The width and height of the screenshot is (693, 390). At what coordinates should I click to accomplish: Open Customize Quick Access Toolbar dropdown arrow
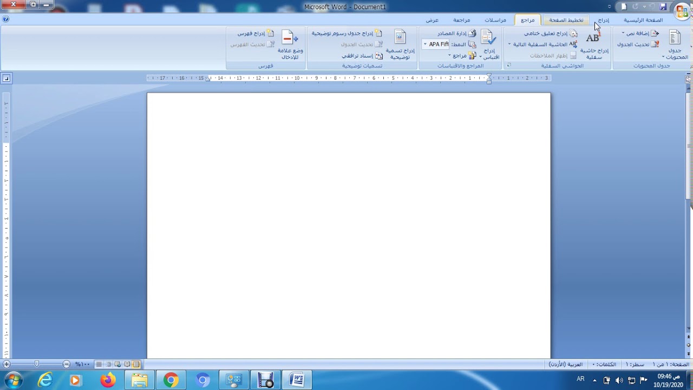(x=610, y=6)
